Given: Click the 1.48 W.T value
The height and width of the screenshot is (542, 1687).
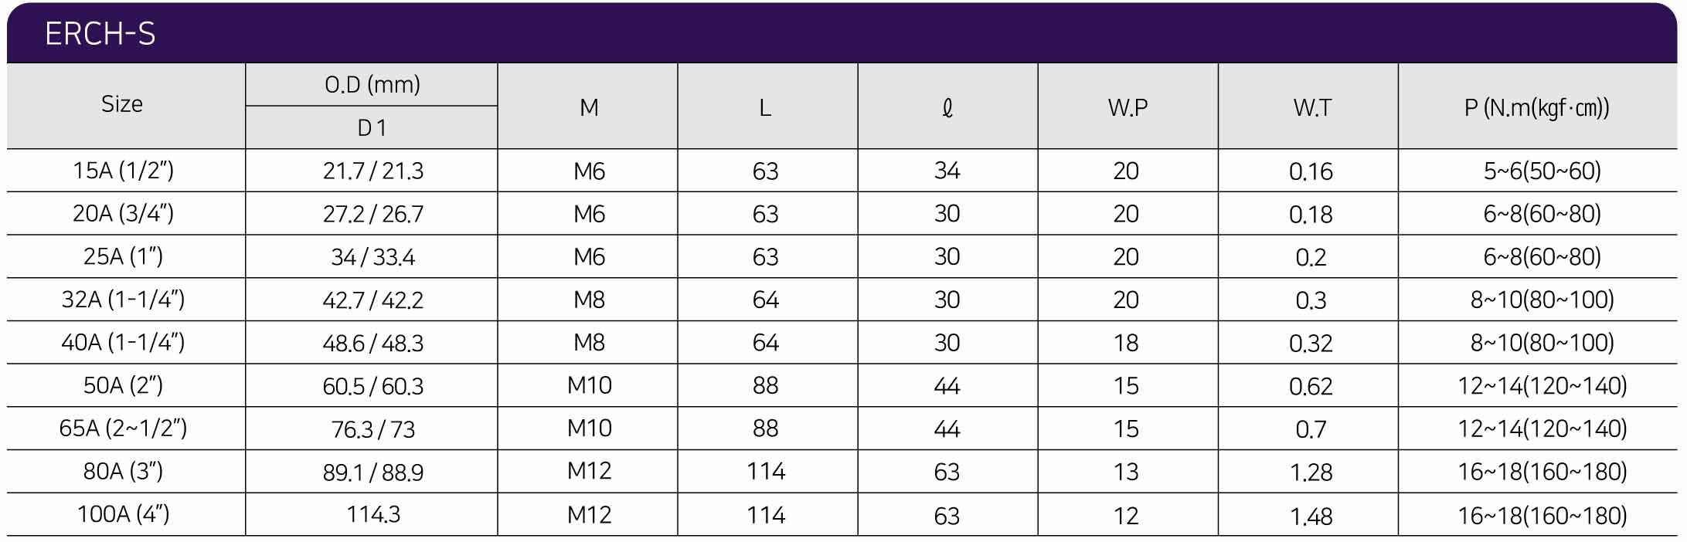Looking at the screenshot, I should click(1311, 515).
